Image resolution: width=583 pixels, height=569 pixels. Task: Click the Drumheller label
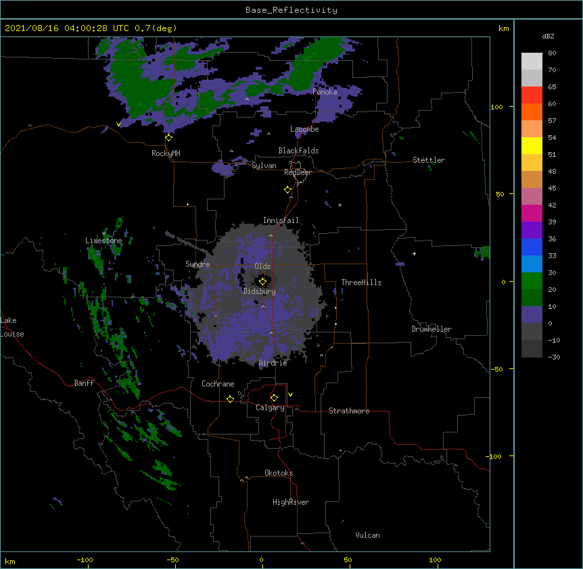click(x=432, y=329)
